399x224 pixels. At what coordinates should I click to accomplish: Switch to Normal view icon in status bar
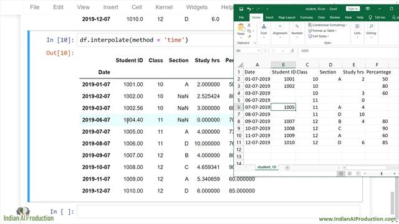tap(341, 174)
